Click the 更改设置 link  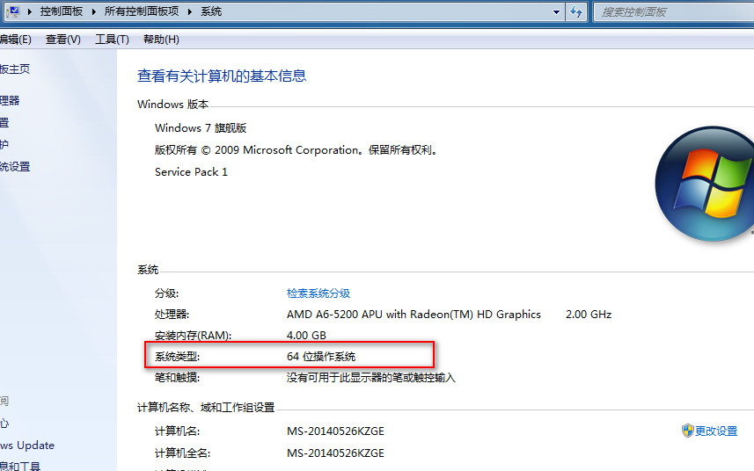coord(716,431)
